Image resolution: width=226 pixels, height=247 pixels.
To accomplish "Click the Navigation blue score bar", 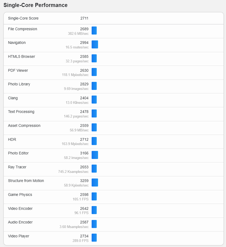I will pyautogui.click(x=95, y=44).
